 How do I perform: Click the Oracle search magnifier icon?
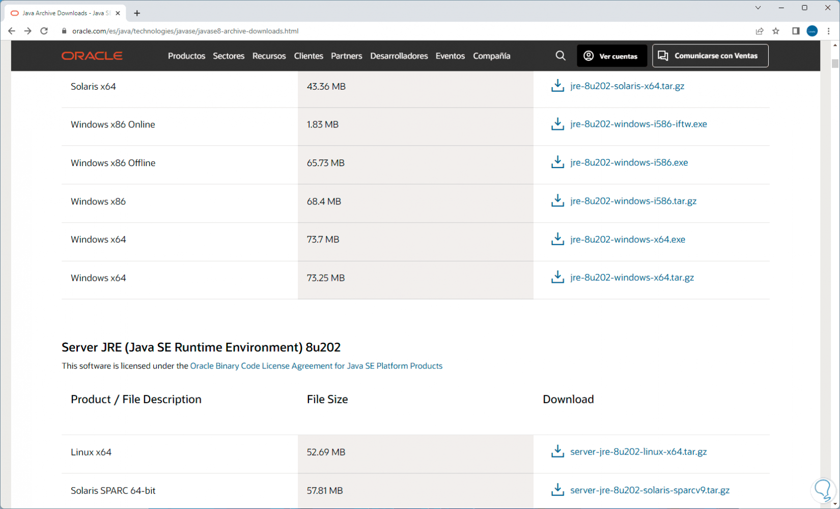pos(560,56)
